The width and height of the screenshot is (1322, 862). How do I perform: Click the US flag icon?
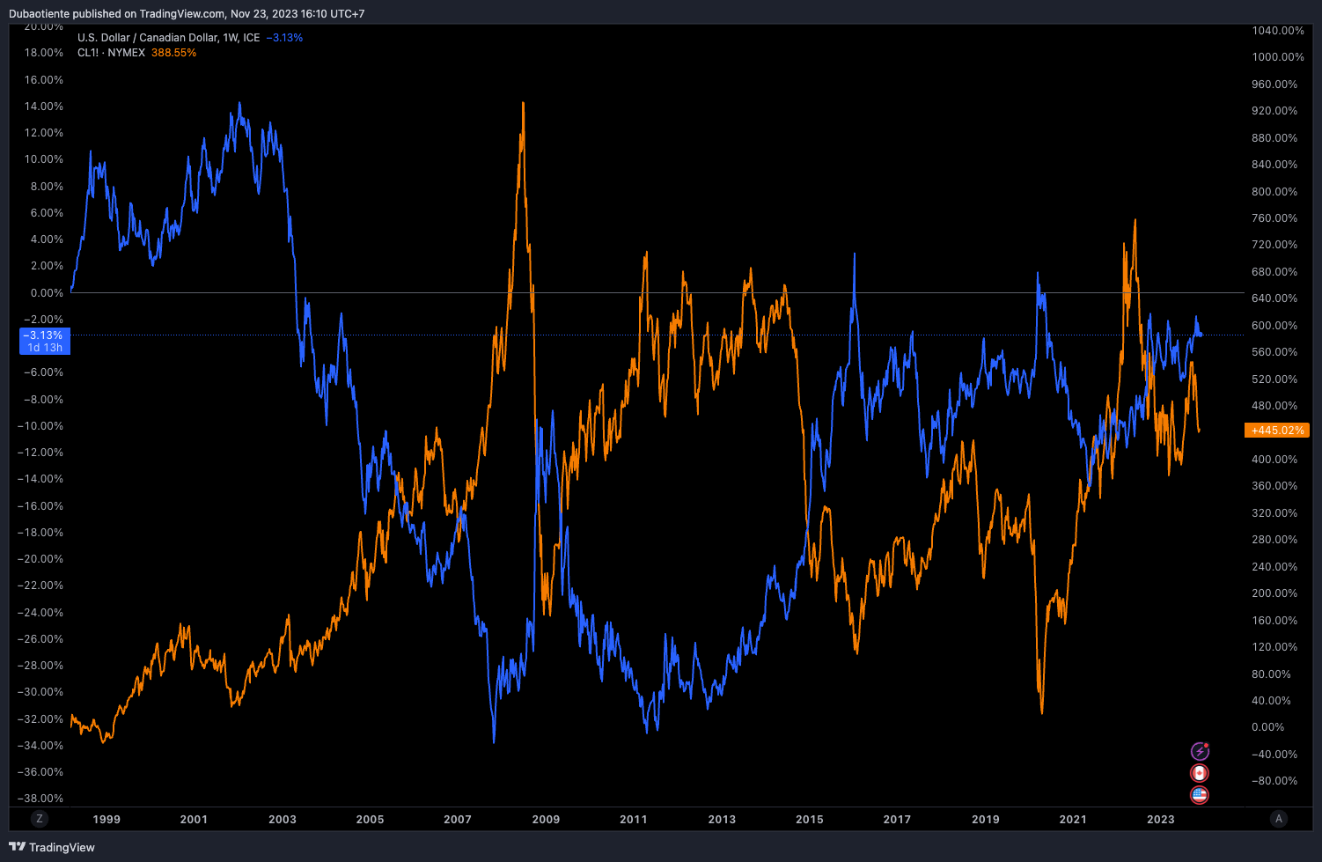tap(1200, 795)
